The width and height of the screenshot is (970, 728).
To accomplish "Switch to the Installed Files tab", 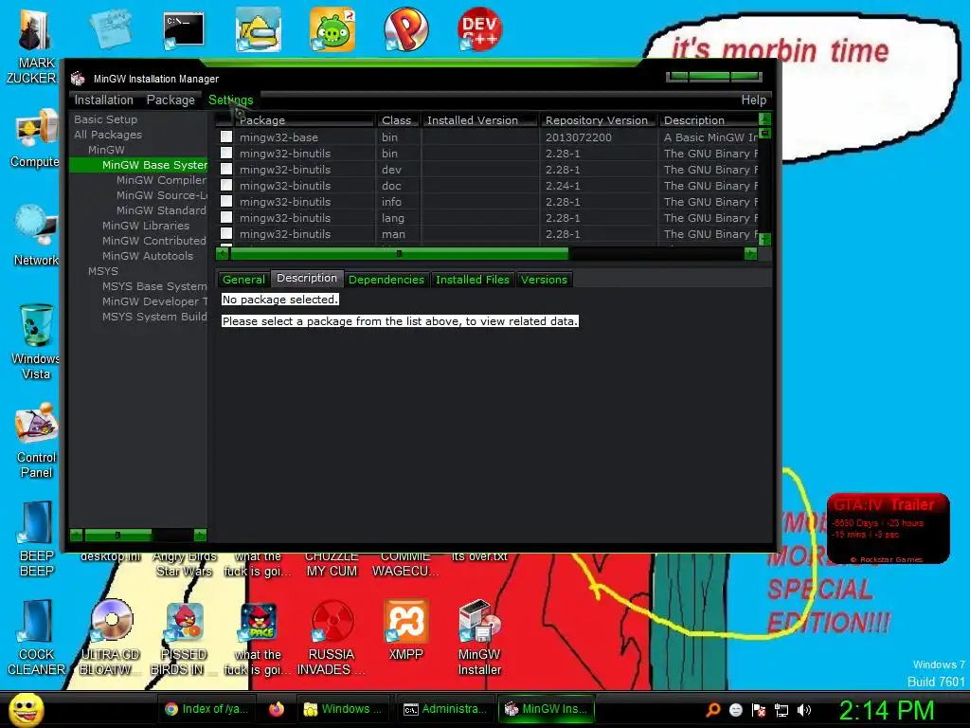I will (x=473, y=280).
